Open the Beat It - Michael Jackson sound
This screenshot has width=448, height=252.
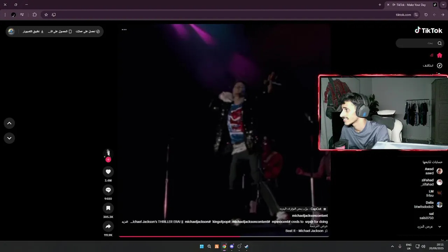[x=307, y=231]
